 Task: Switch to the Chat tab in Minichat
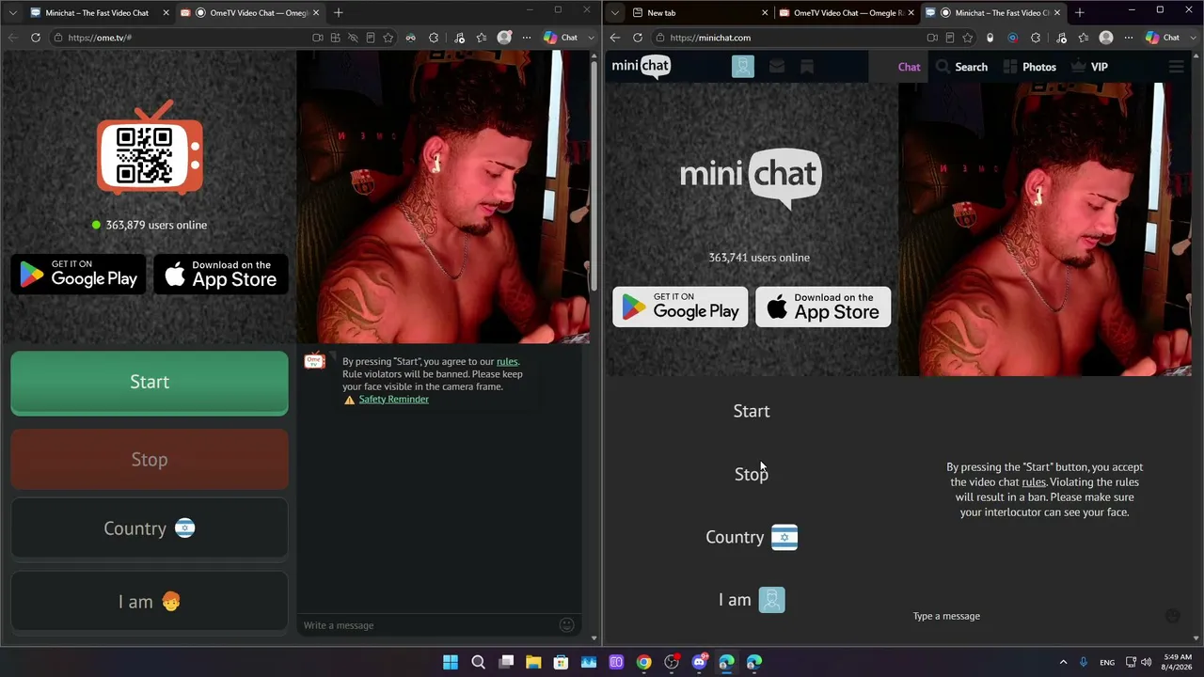coord(909,67)
